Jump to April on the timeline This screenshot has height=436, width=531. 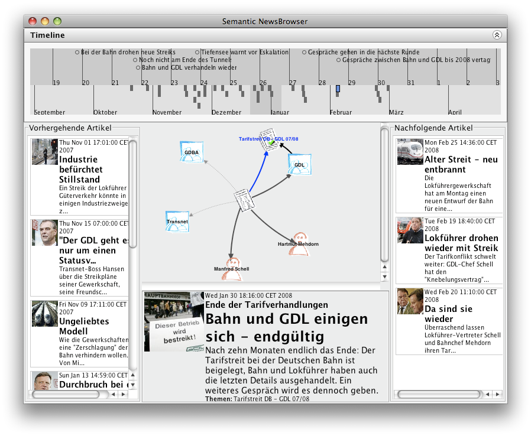(x=455, y=112)
